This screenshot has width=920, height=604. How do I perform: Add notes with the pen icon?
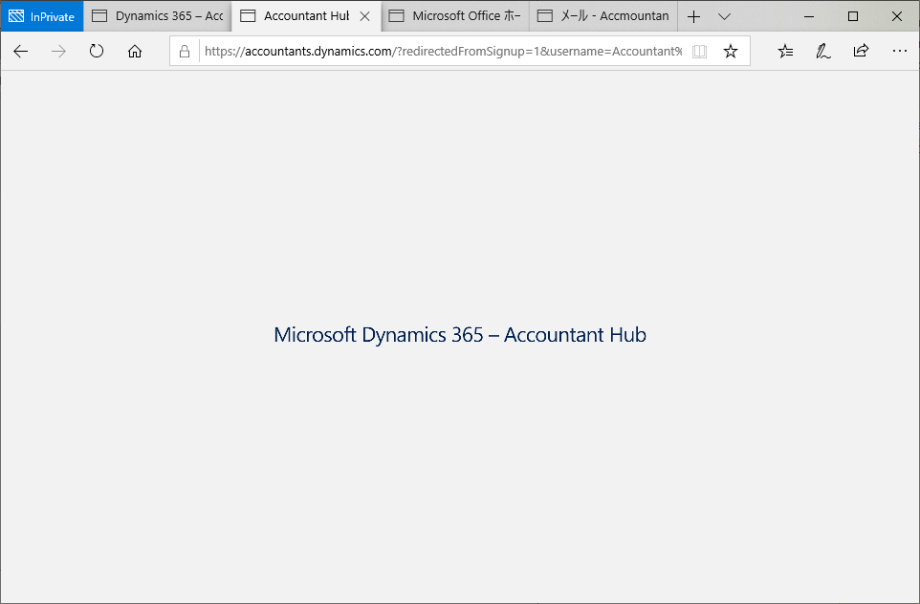[x=823, y=52]
